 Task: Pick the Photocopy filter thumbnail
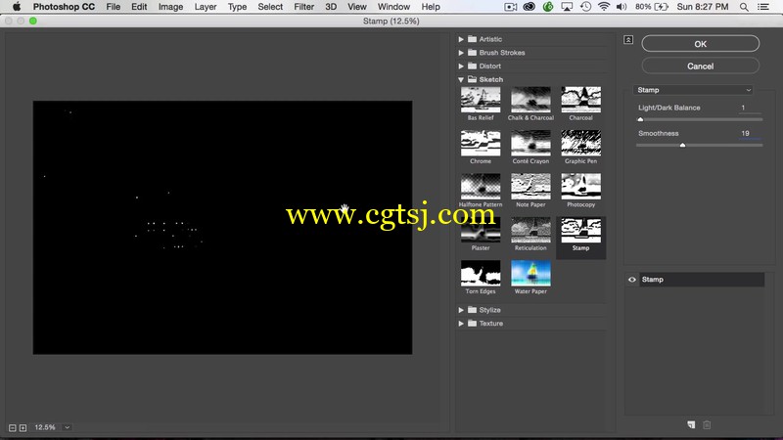tap(580, 187)
